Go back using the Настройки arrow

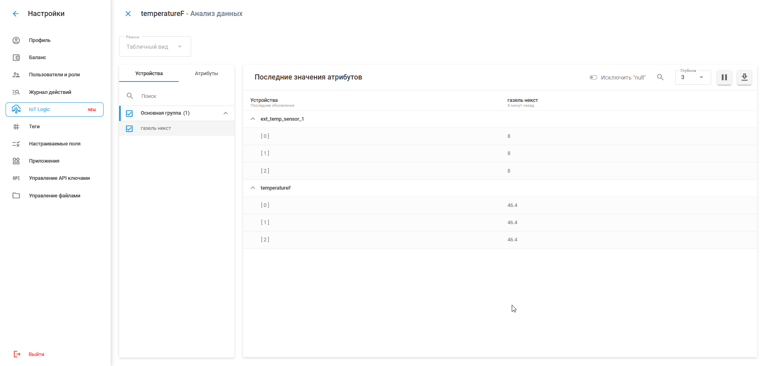16,14
